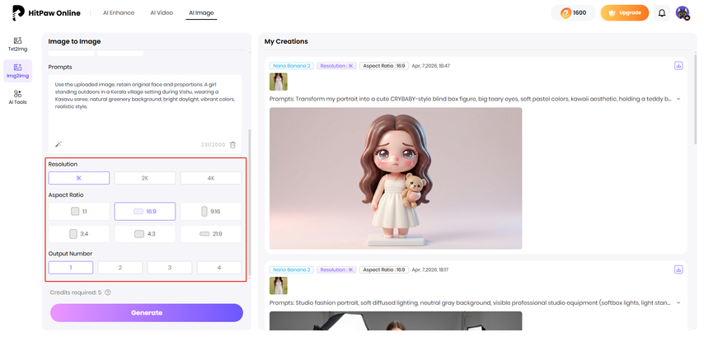Viewport: 704px width, 337px height.
Task: Expand the second creation's prompt text
Action: (678, 302)
